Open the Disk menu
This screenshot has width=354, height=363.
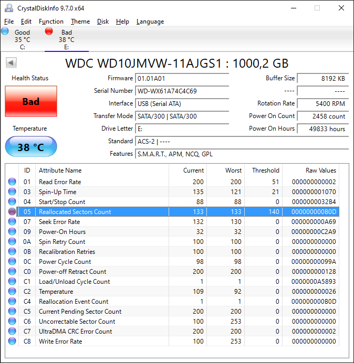click(103, 22)
